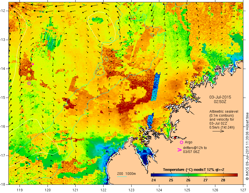Click the color bar label "25"

(x=171, y=180)
